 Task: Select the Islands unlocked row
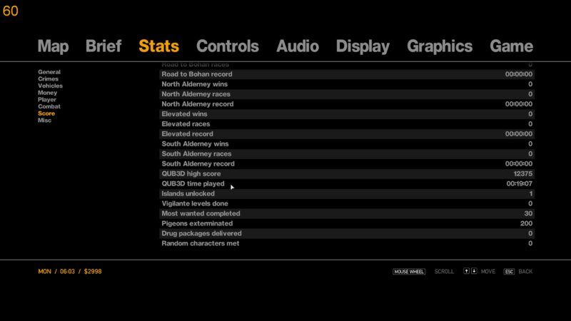click(x=347, y=193)
